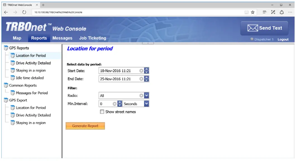Open the browser More actions menu
The width and height of the screenshot is (296, 161).
tap(290, 12)
